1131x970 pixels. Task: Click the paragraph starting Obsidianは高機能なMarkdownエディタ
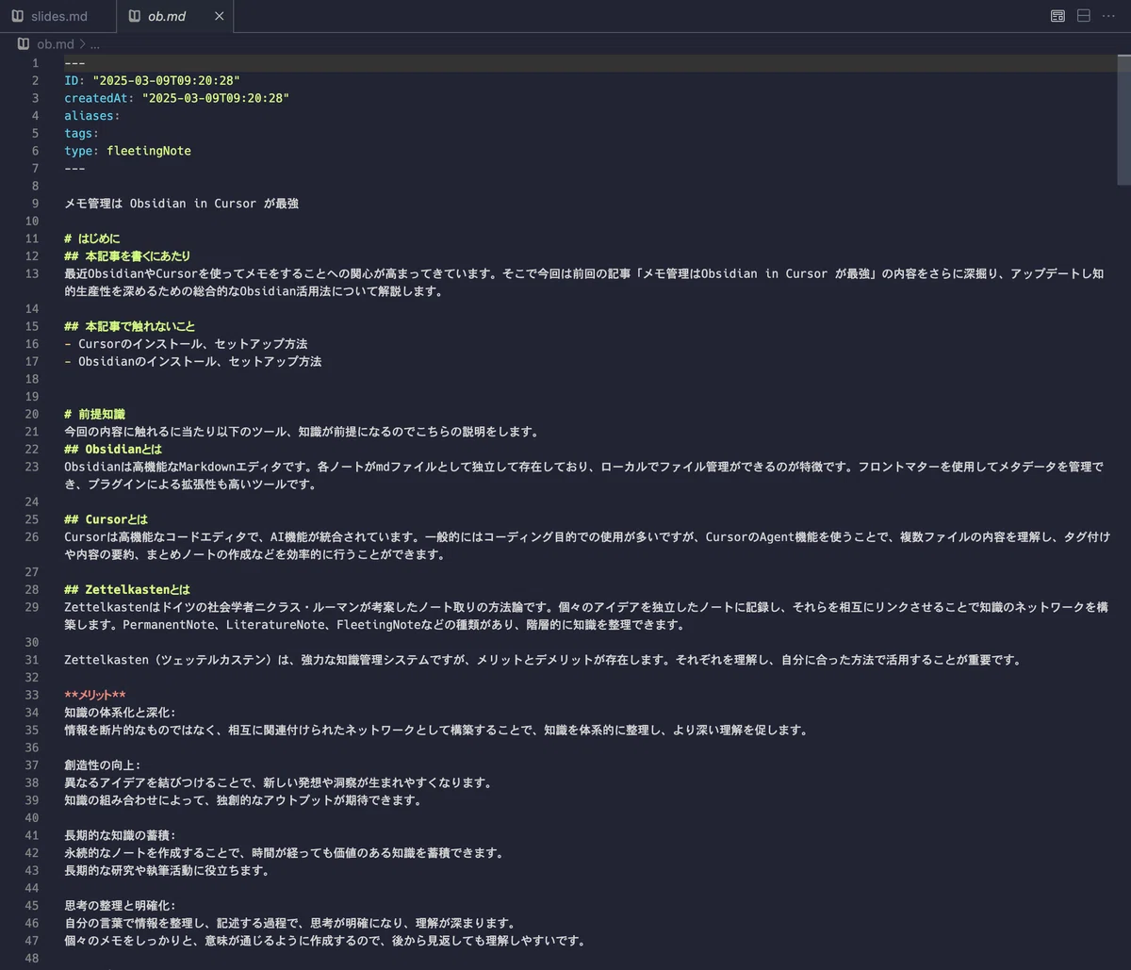(584, 475)
